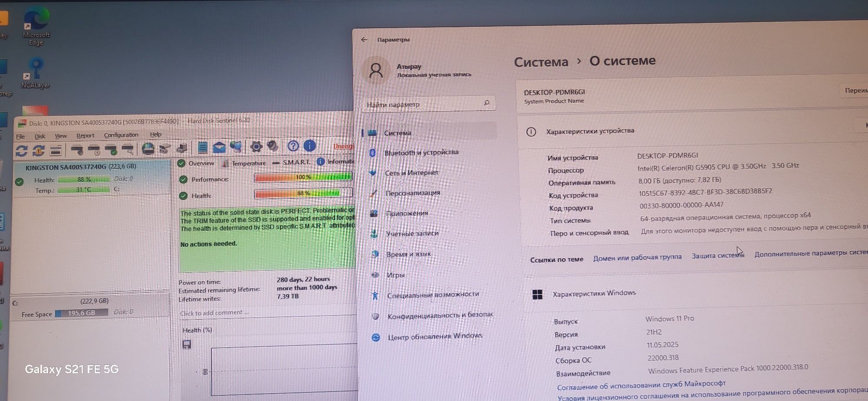Open the NCALayer desktop shortcut
The width and height of the screenshot is (868, 401).
35,74
